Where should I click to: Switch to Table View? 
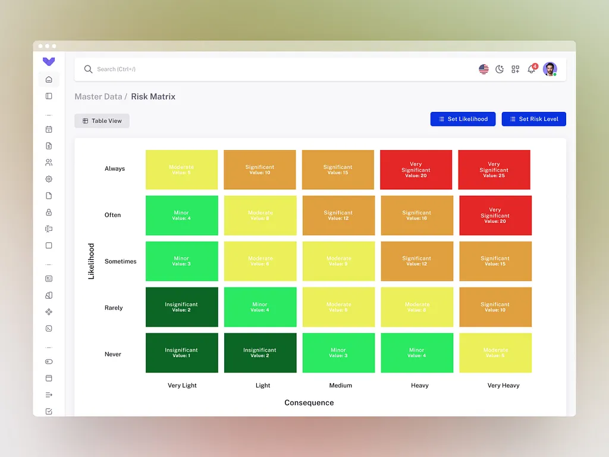[102, 121]
